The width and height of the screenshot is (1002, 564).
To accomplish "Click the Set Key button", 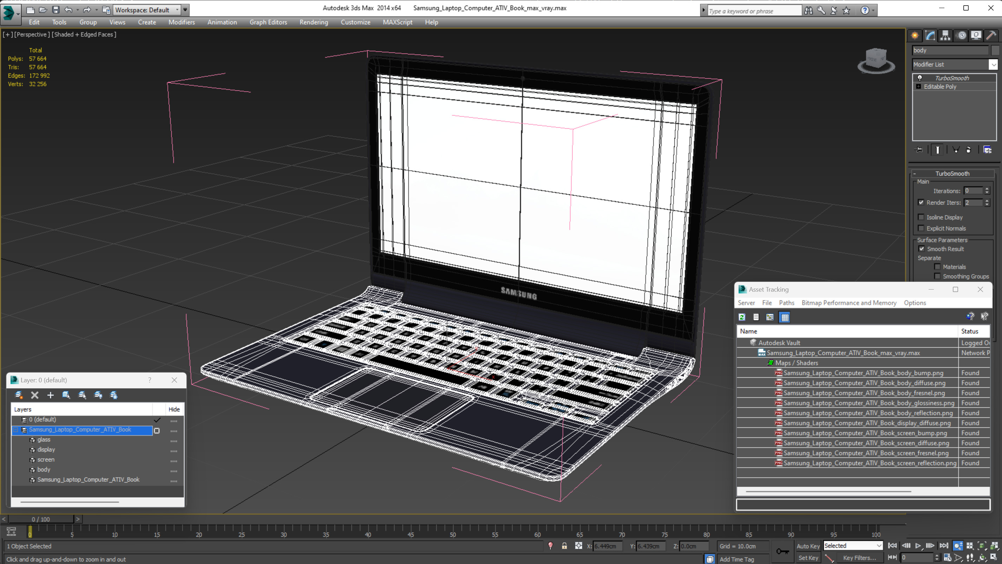I will (x=808, y=558).
